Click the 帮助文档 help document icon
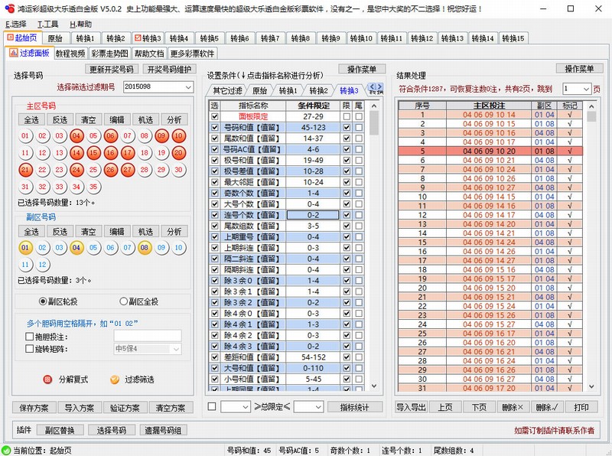612x456 pixels. tap(151, 53)
